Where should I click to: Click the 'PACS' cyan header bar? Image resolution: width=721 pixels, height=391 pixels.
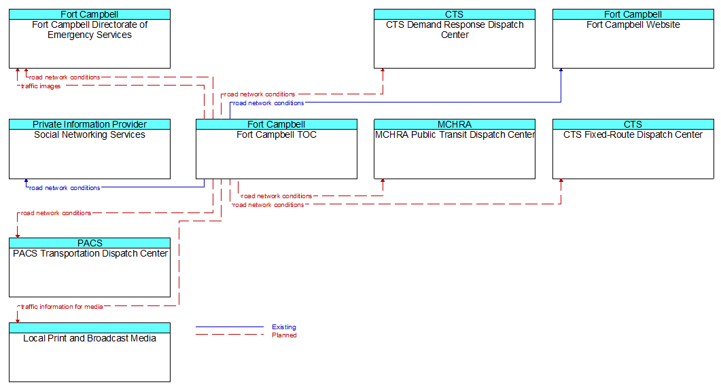[x=90, y=243]
